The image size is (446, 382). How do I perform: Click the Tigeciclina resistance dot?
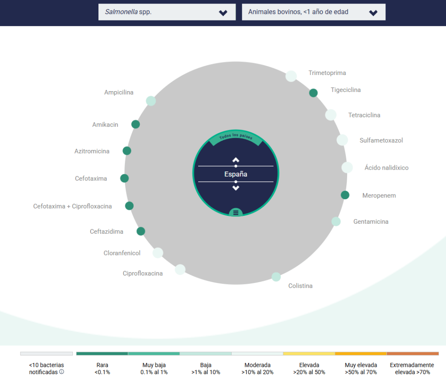coord(313,93)
